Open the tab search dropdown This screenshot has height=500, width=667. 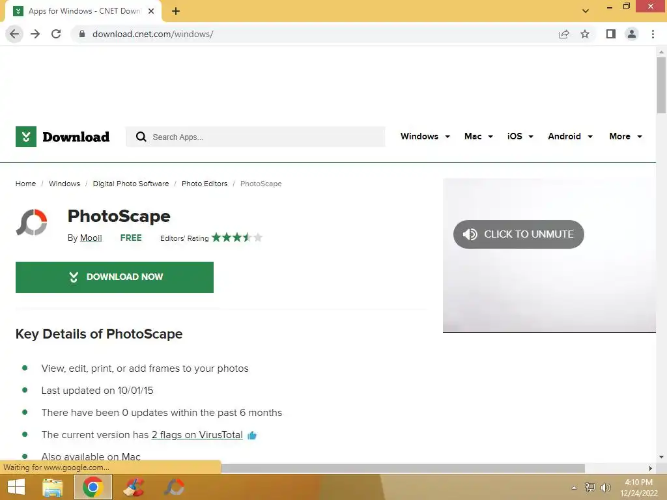[x=586, y=11]
